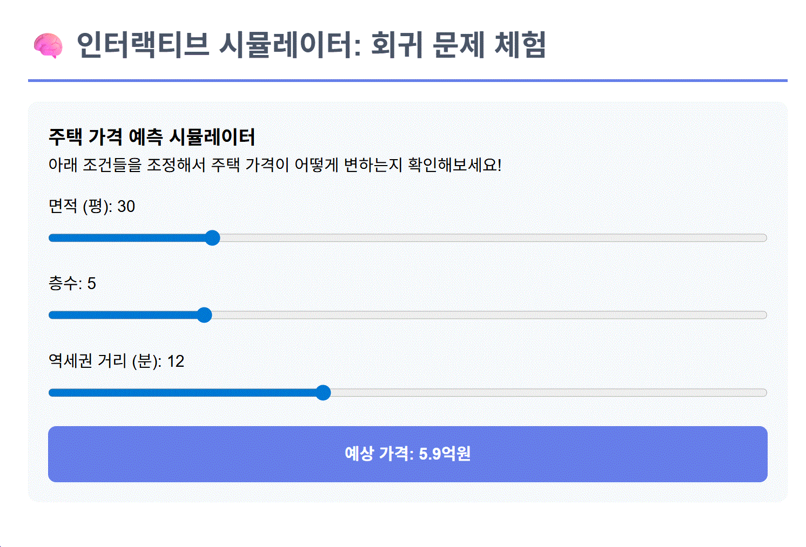806x547 pixels.
Task: Click the instruction text under the heading
Action: [x=275, y=165]
